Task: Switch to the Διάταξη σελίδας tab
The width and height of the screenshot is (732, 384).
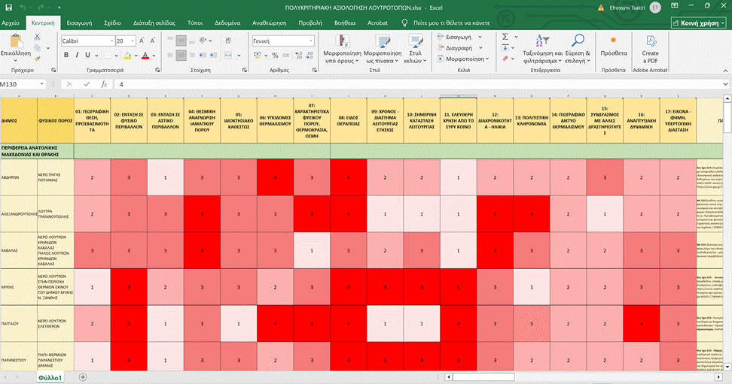Action: 154,23
